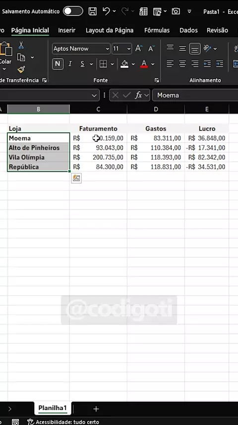238x425 pixels.
Task: Toggle the Salvamento Automático switch
Action: (73, 11)
